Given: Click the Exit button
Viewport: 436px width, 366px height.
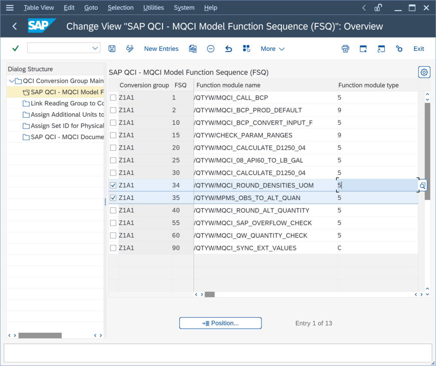Looking at the screenshot, I should point(419,49).
